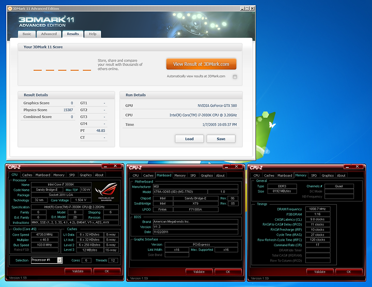Open the Help tab in 3DMark
Screen dimensions: 372x287
point(93,34)
